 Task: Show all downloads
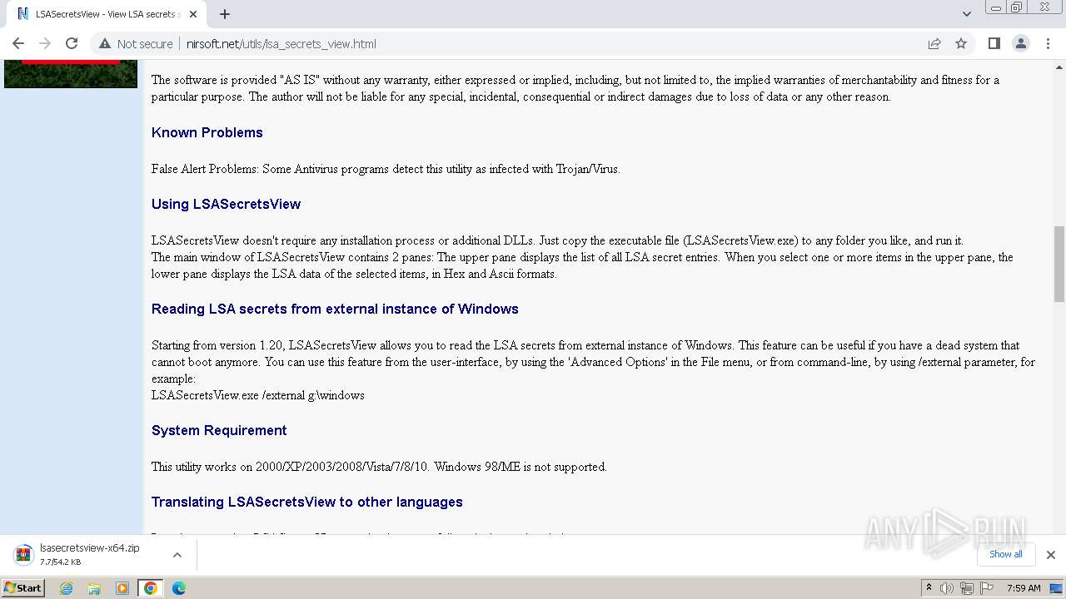(1005, 554)
